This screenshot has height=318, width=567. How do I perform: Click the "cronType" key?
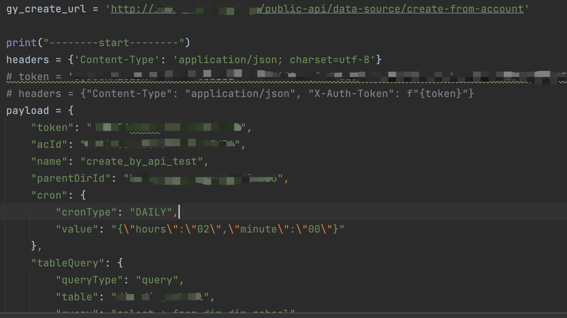86,212
